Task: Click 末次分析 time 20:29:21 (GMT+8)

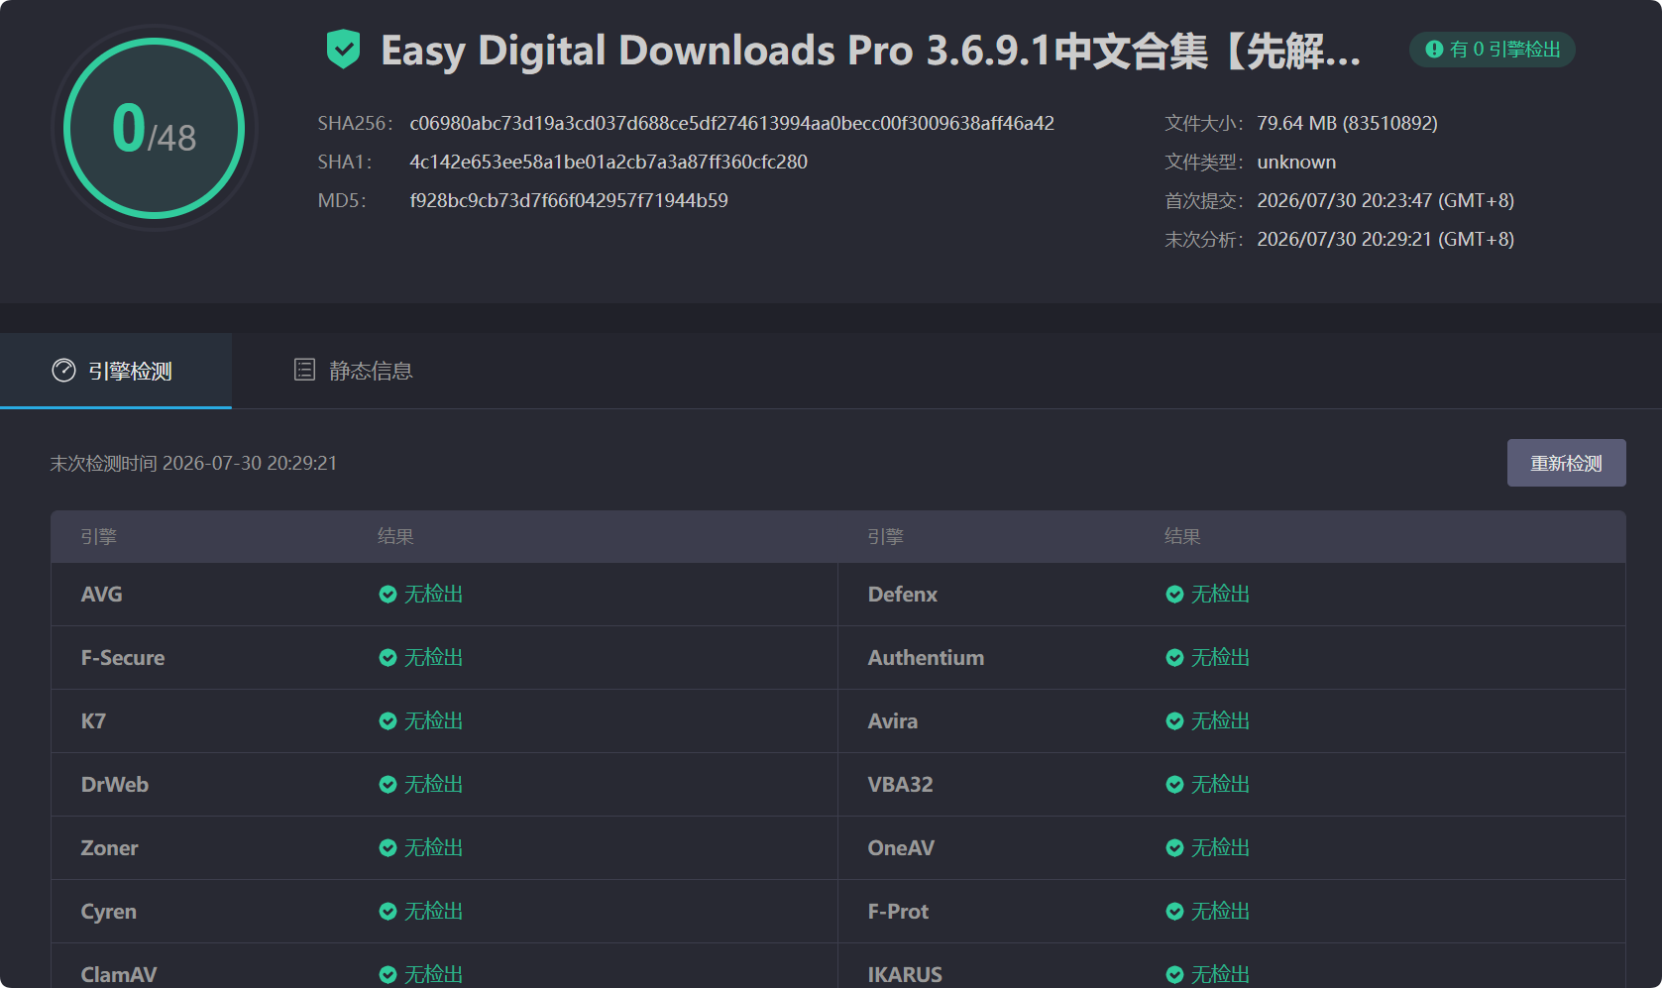Action: click(1385, 239)
